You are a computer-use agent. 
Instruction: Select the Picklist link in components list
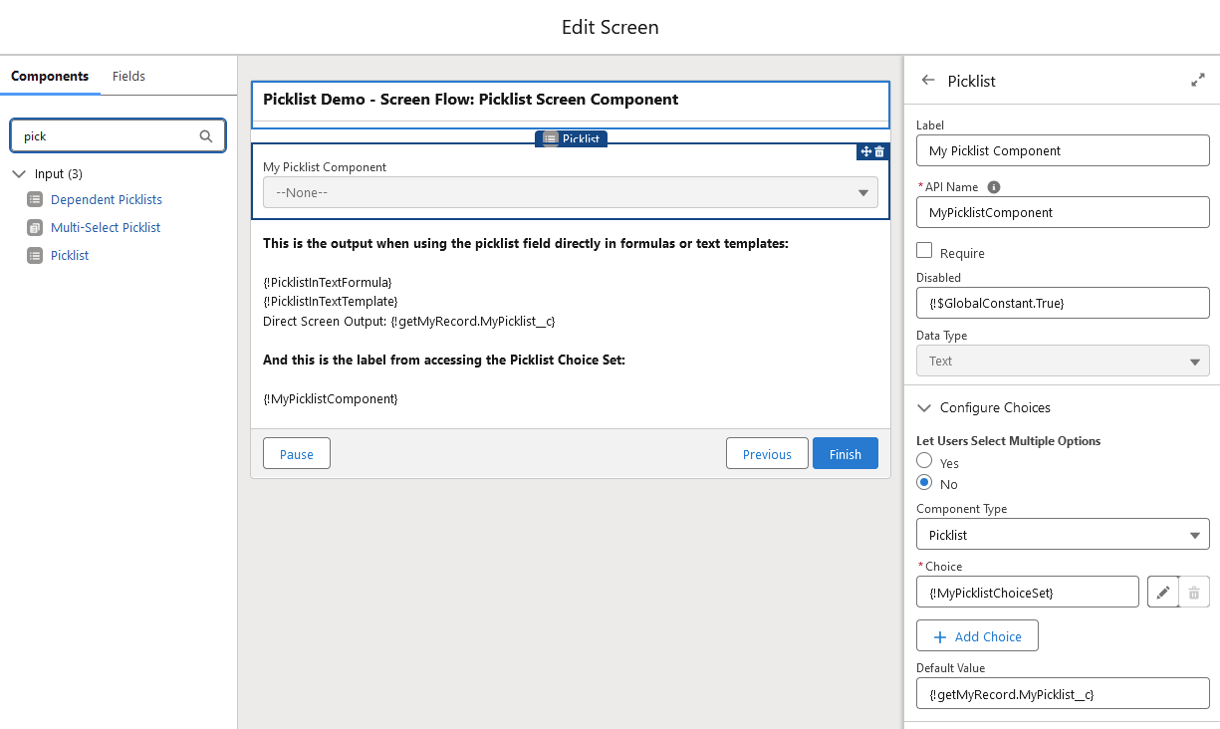pyautogui.click(x=70, y=256)
